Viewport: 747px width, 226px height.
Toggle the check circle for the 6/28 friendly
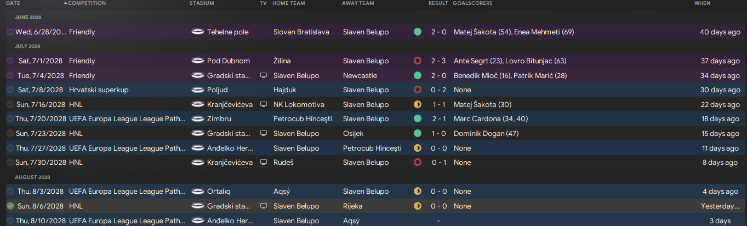[10, 32]
